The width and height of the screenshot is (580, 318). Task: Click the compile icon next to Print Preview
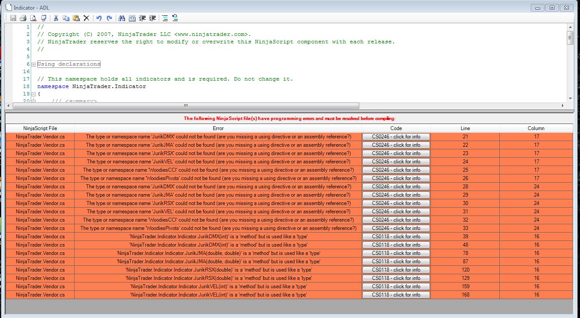43,18
